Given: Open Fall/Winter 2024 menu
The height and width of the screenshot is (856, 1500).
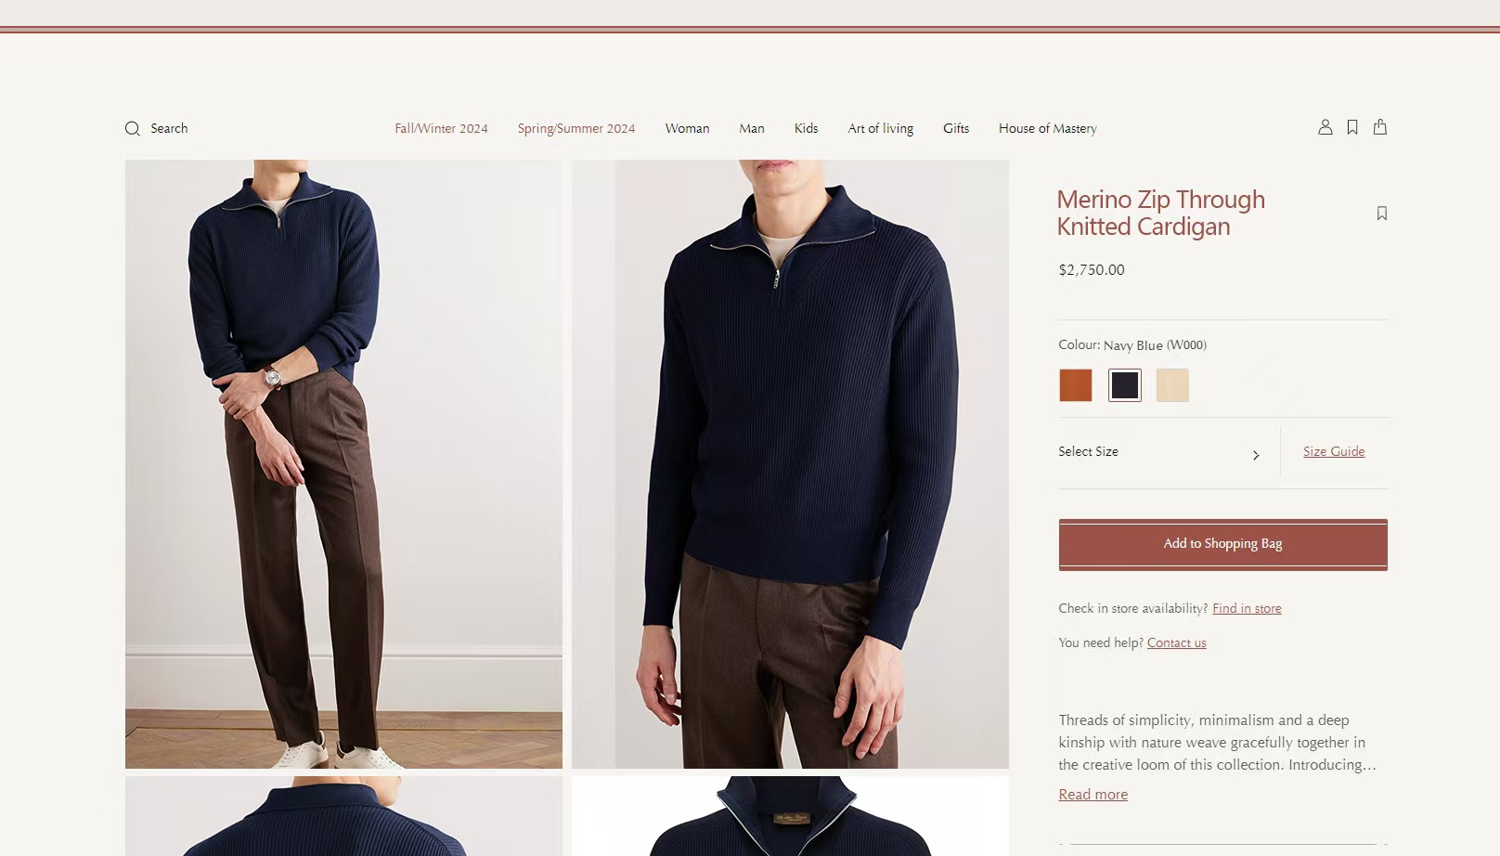Looking at the screenshot, I should coord(441,129).
